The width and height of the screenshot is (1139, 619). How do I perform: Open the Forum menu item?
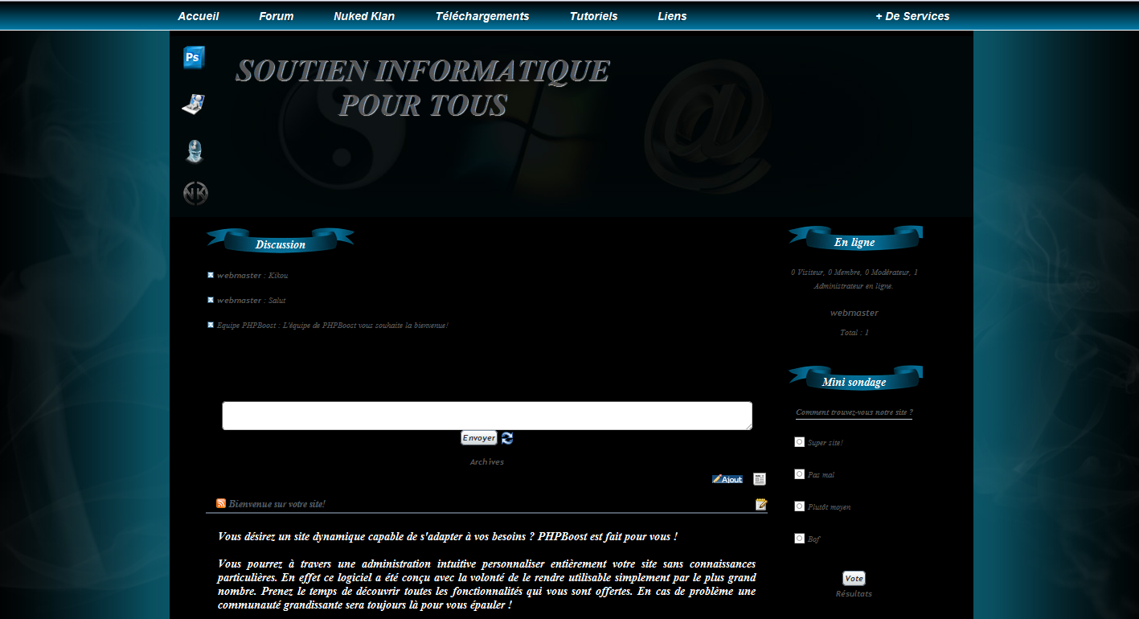[x=277, y=16]
